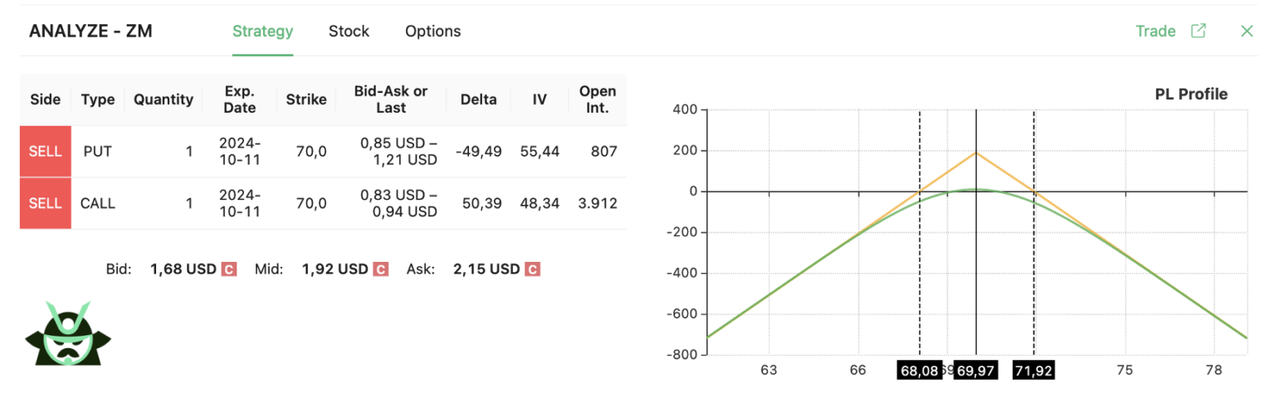Sort by the Strike column header
The image size is (1275, 398).
[306, 99]
